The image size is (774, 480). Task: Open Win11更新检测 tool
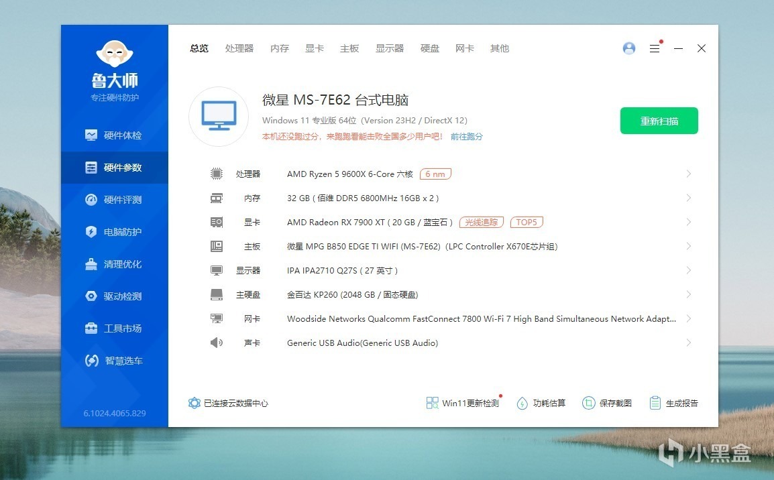coord(463,403)
